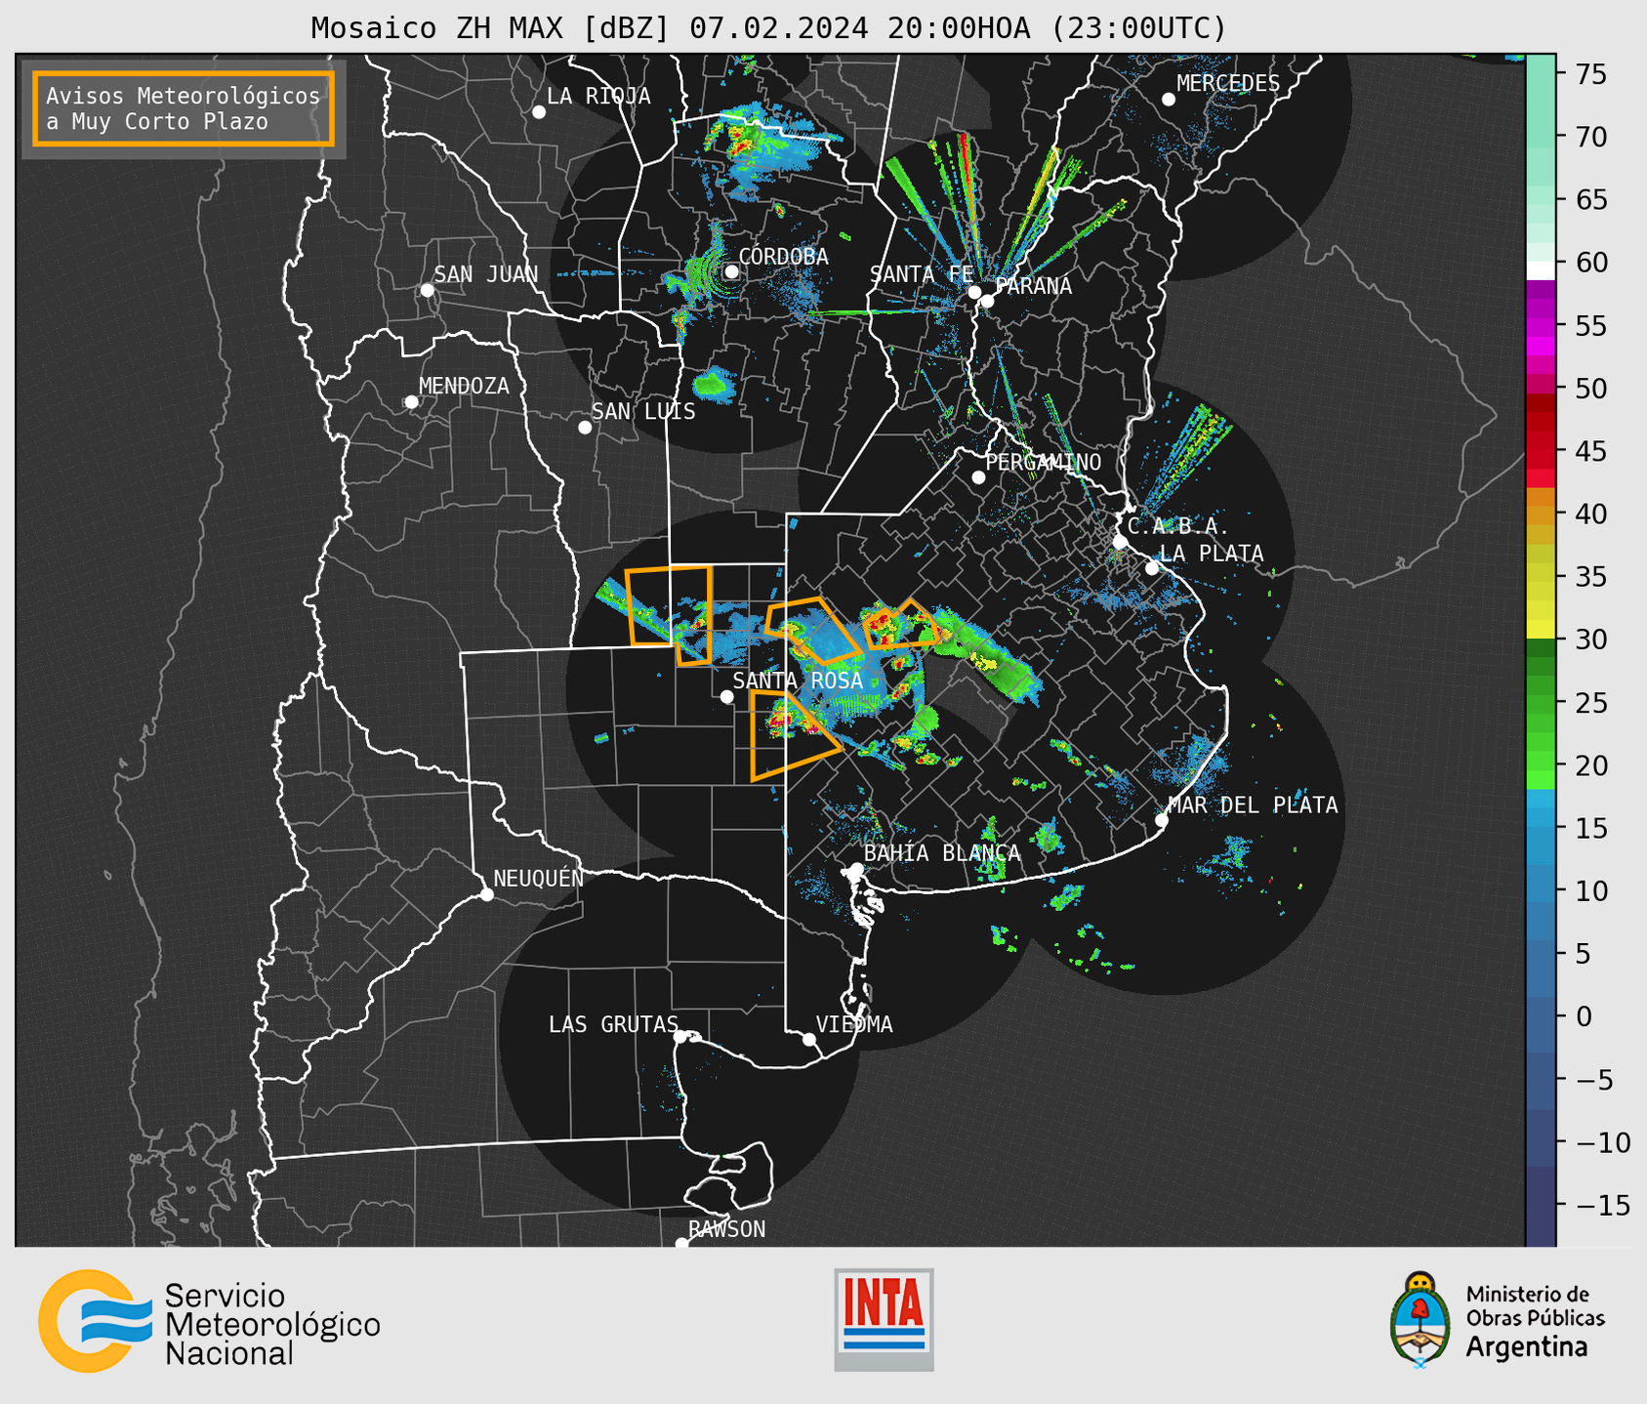
Task: Click the San Luis city marker dot
Action: (585, 428)
